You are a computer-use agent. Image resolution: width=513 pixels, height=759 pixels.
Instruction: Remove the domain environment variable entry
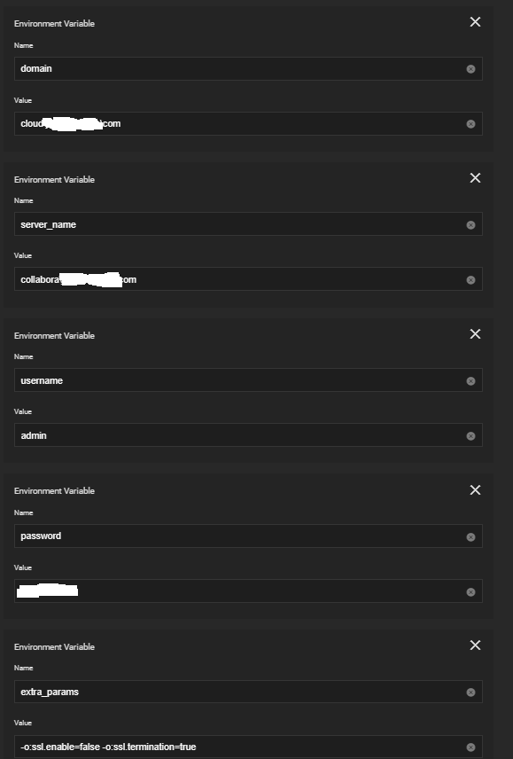[x=475, y=22]
